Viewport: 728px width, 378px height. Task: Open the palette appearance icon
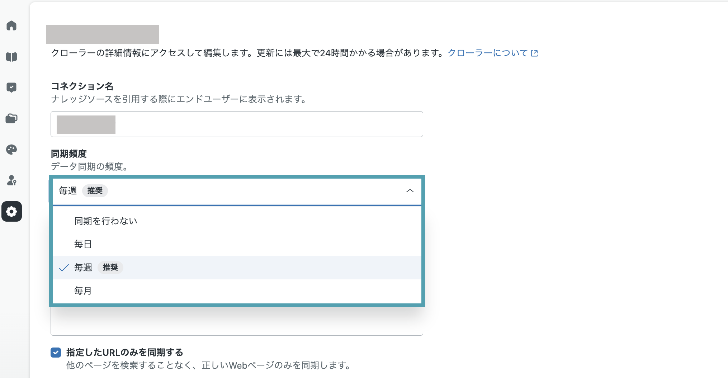(11, 150)
